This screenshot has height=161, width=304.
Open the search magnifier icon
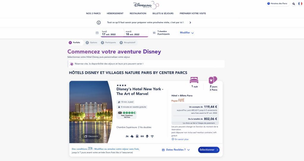pos(294,4)
